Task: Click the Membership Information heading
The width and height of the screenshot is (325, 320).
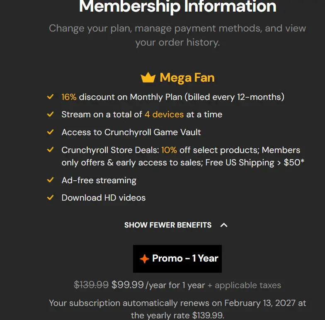Action: tap(177, 6)
